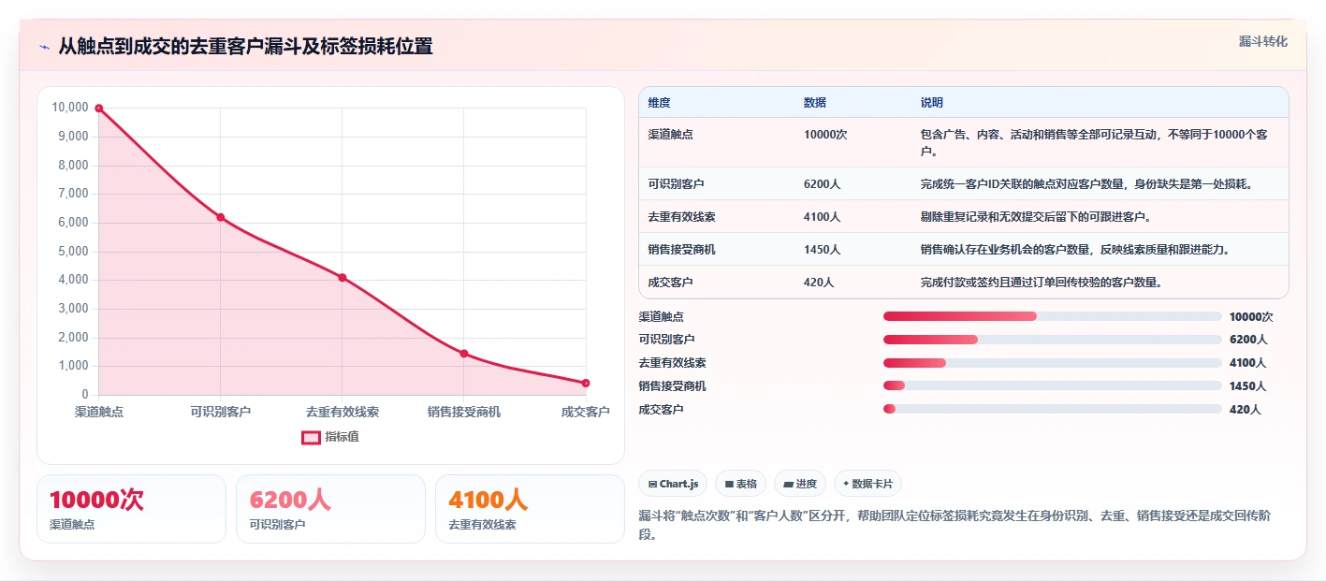Open the 6200人 可识别客户 data card
The height and width of the screenshot is (581, 1326).
coord(330,509)
